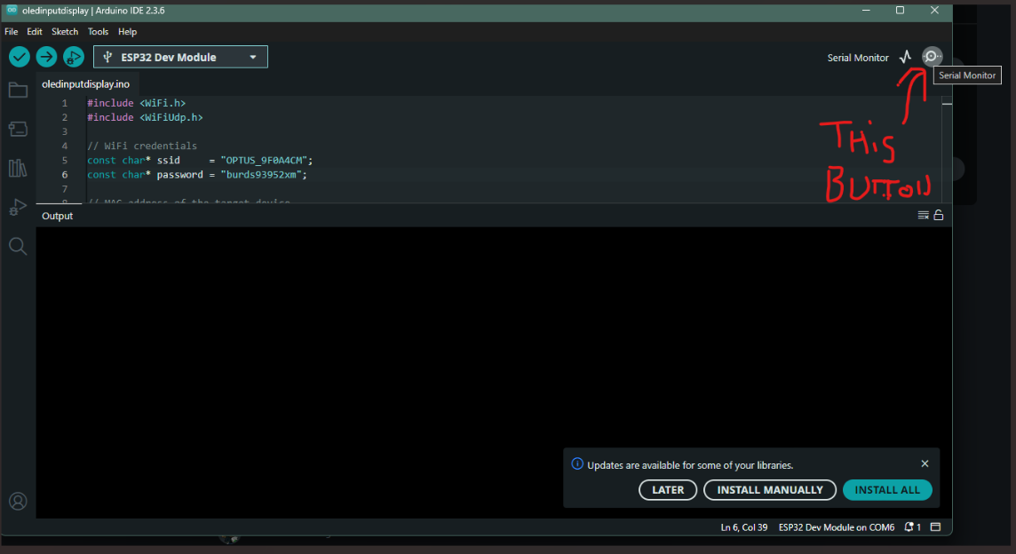Open Library Manager books icon
The height and width of the screenshot is (554, 1016).
tap(18, 169)
